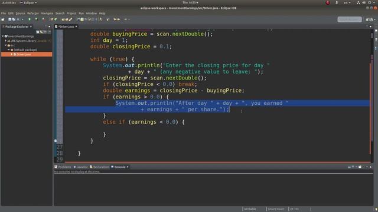Click the "while (true) {" code line

pos(112,59)
